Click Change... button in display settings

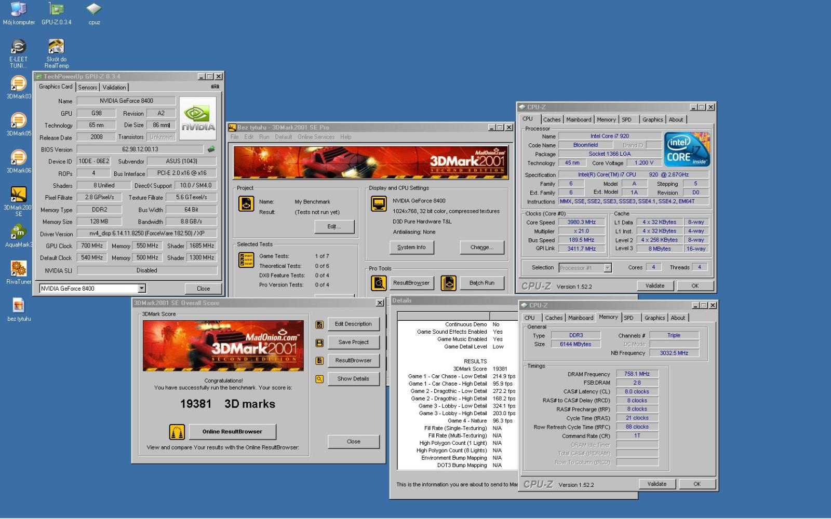(482, 248)
